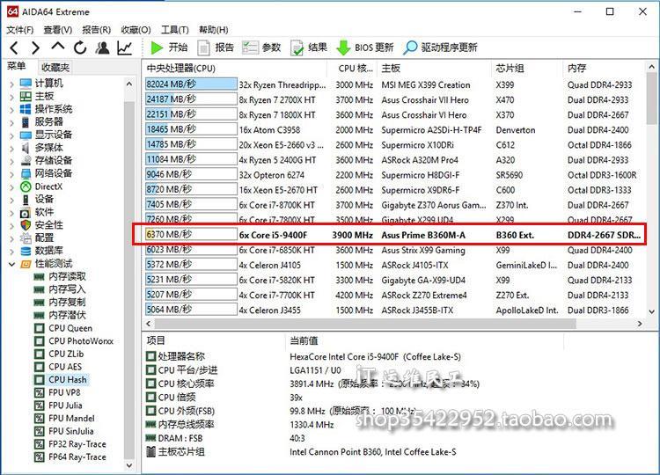The height and width of the screenshot is (475, 660).
Task: Click the 报告 toolbar button
Action: click(216, 47)
